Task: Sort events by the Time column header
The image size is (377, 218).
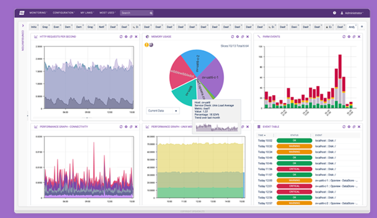Action: 262,135
